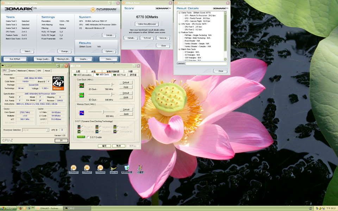Switch to the Mainboard tab in CPU-Z
The image size is (338, 211).
click(x=22, y=71)
